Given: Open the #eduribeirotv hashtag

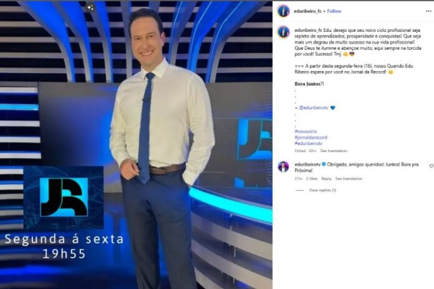Looking at the screenshot, I should click(x=308, y=143).
